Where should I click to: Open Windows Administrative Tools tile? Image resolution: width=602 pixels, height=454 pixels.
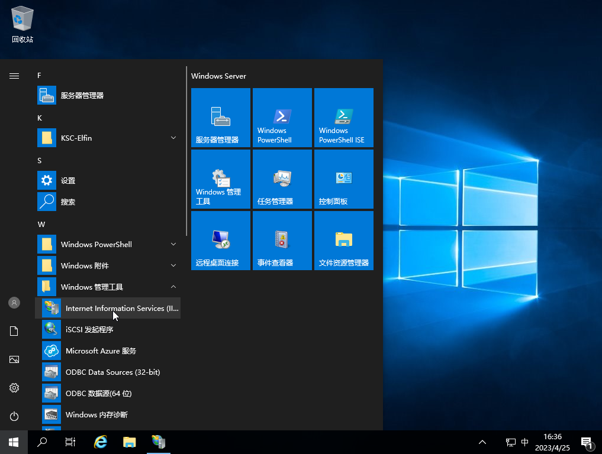[x=220, y=179]
